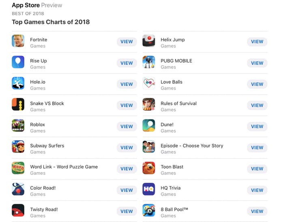The height and width of the screenshot is (222, 296).
Task: Hit VIEW for Rules of Survival
Action: pos(257,105)
